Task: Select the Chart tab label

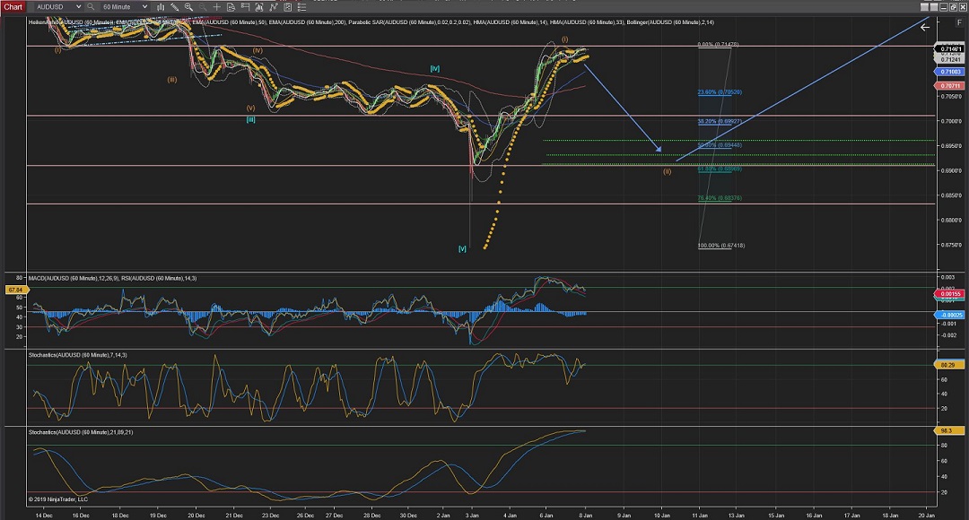Action: pos(13,7)
